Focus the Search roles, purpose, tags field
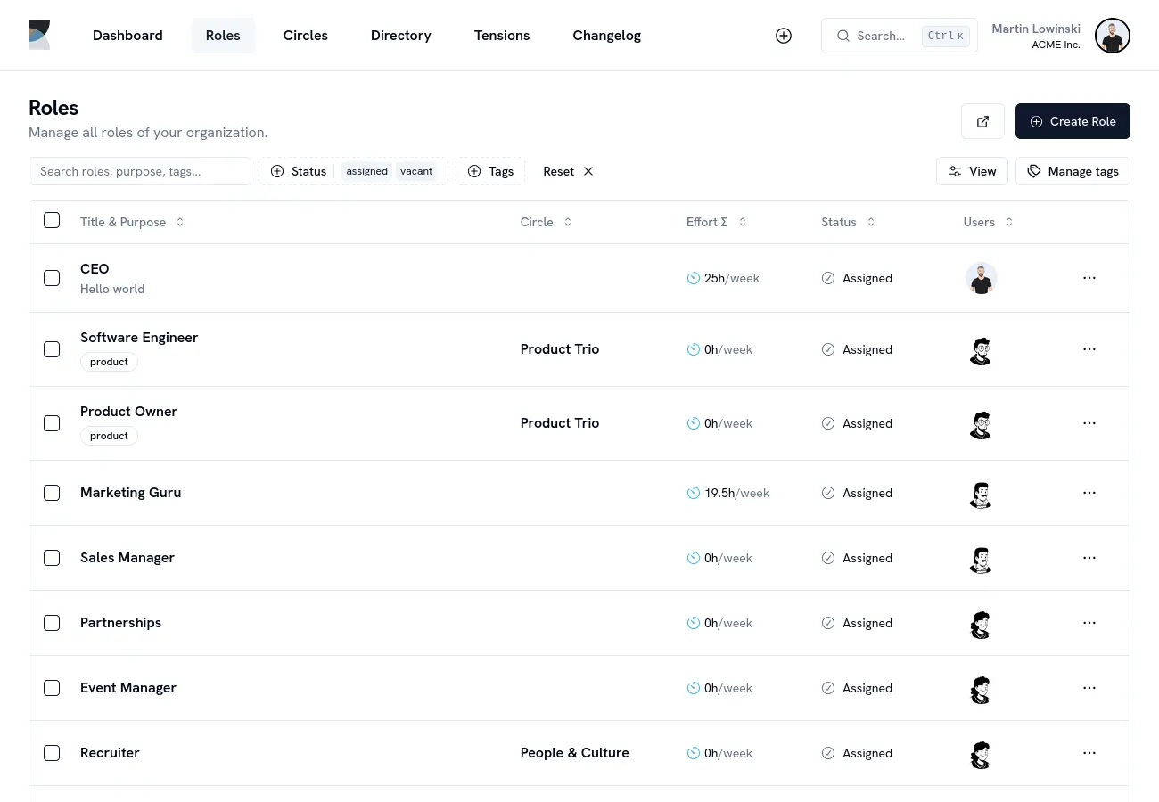1159x802 pixels. 140,171
